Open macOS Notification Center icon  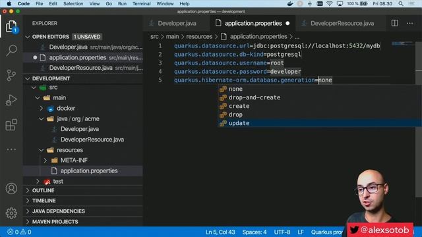[x=411, y=3]
